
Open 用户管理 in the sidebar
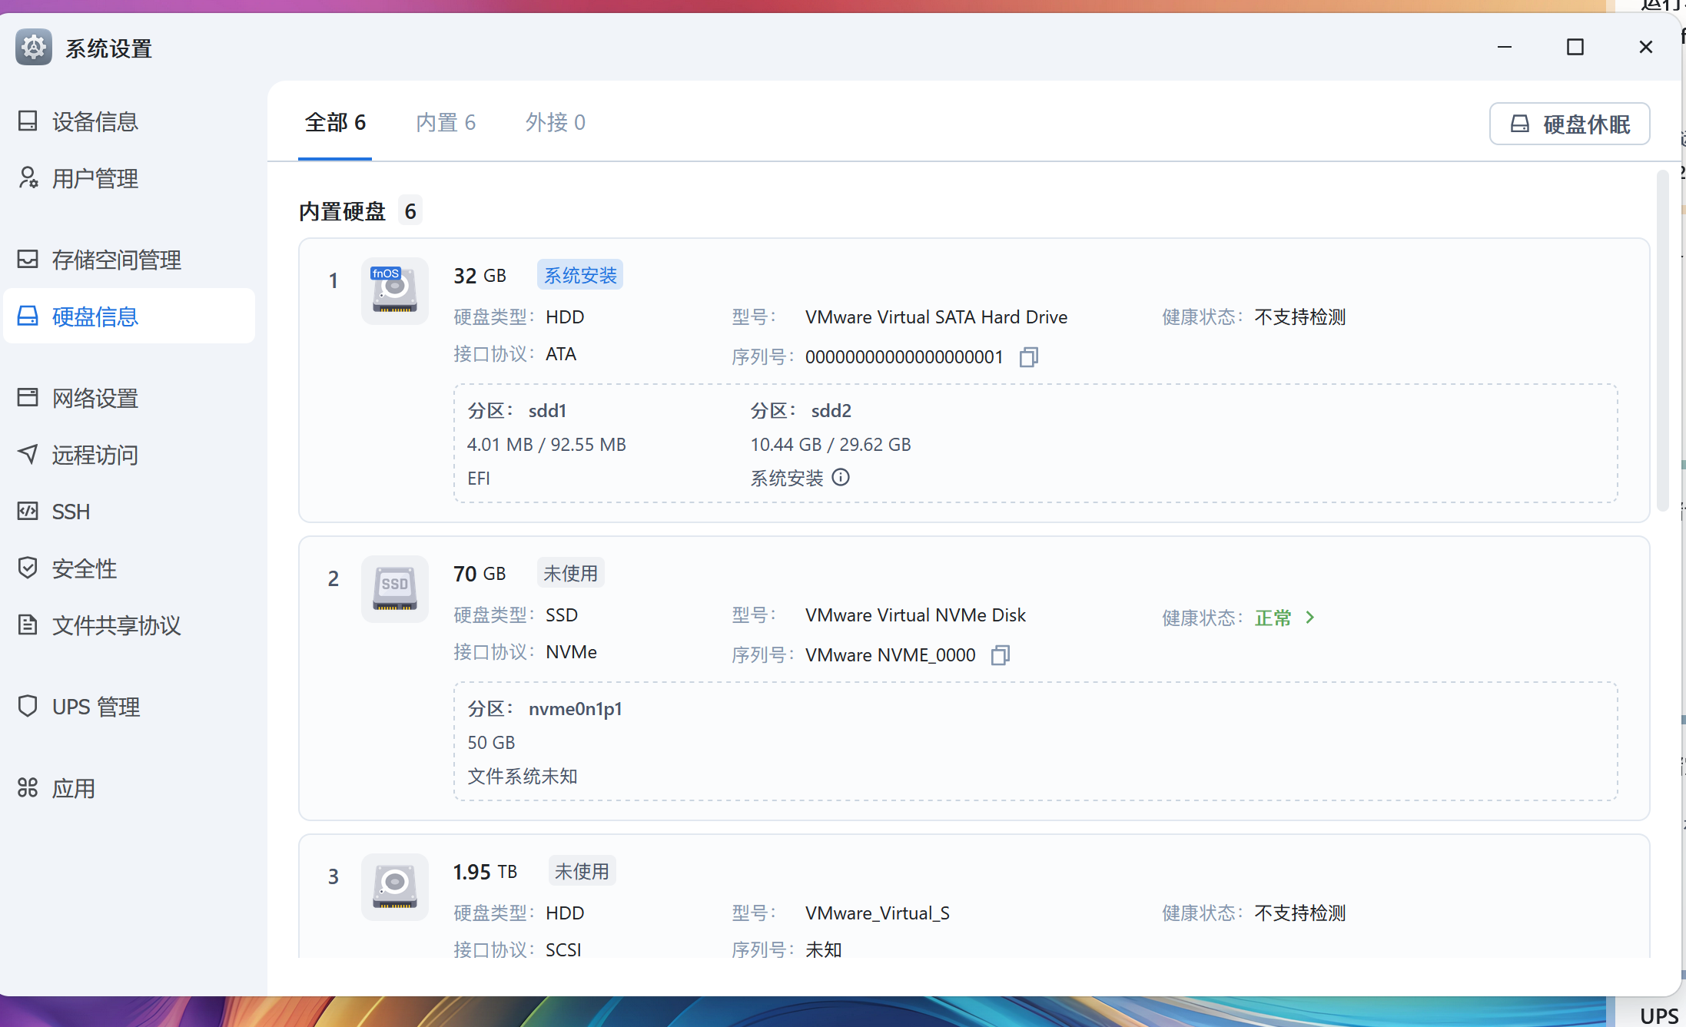pyautogui.click(x=129, y=178)
